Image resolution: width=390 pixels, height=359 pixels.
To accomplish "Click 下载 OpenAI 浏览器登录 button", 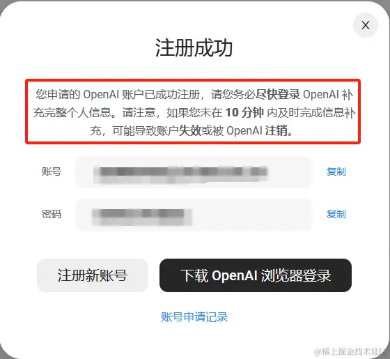I will (256, 275).
